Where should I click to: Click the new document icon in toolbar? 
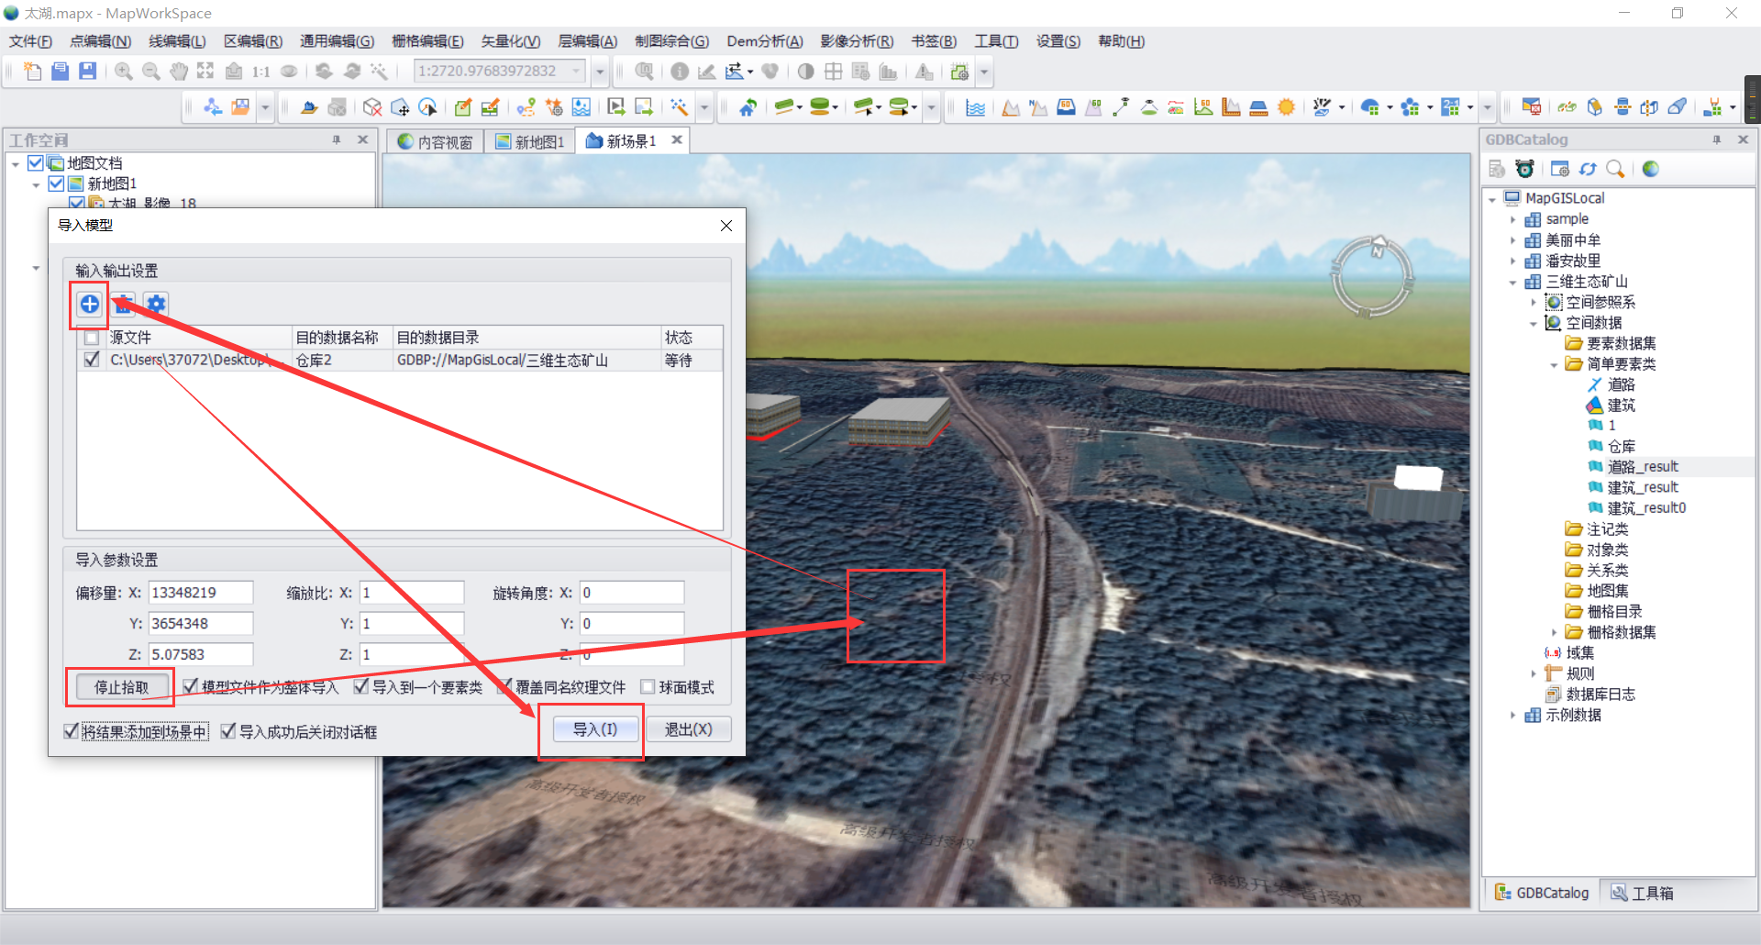32,72
